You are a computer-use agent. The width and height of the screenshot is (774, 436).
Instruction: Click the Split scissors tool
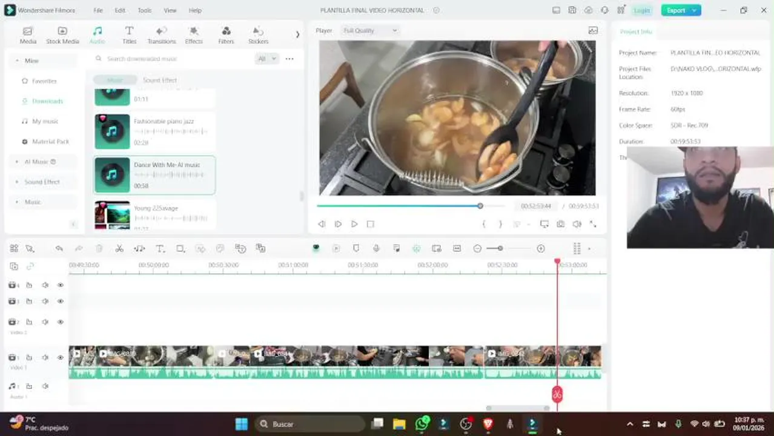[x=119, y=248]
